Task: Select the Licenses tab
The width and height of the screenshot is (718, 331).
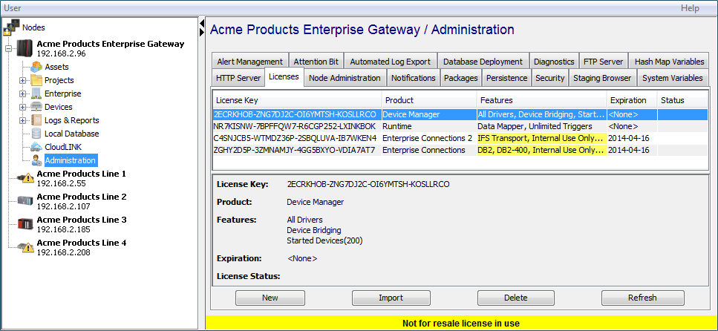Action: click(x=284, y=76)
